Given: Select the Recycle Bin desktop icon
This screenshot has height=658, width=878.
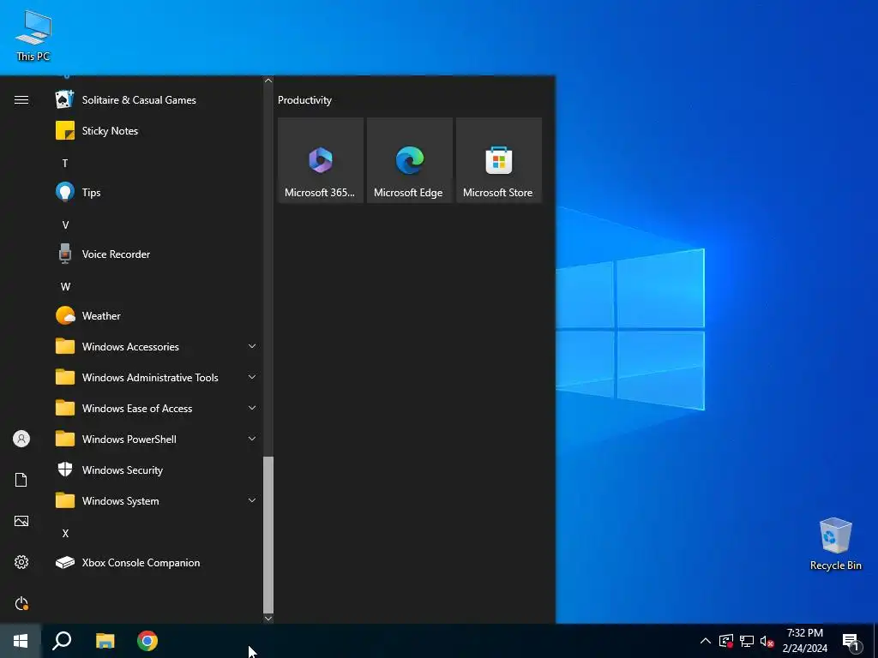Looking at the screenshot, I should pyautogui.click(x=835, y=544).
